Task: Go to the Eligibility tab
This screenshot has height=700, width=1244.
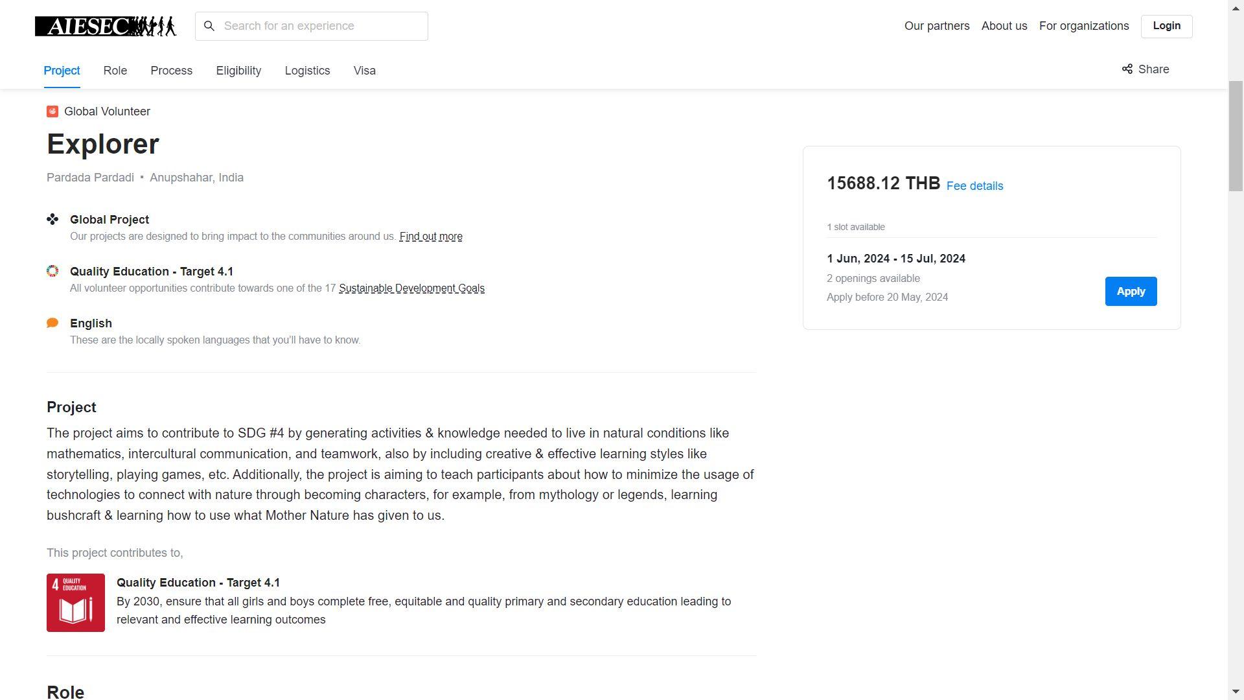Action: tap(238, 71)
